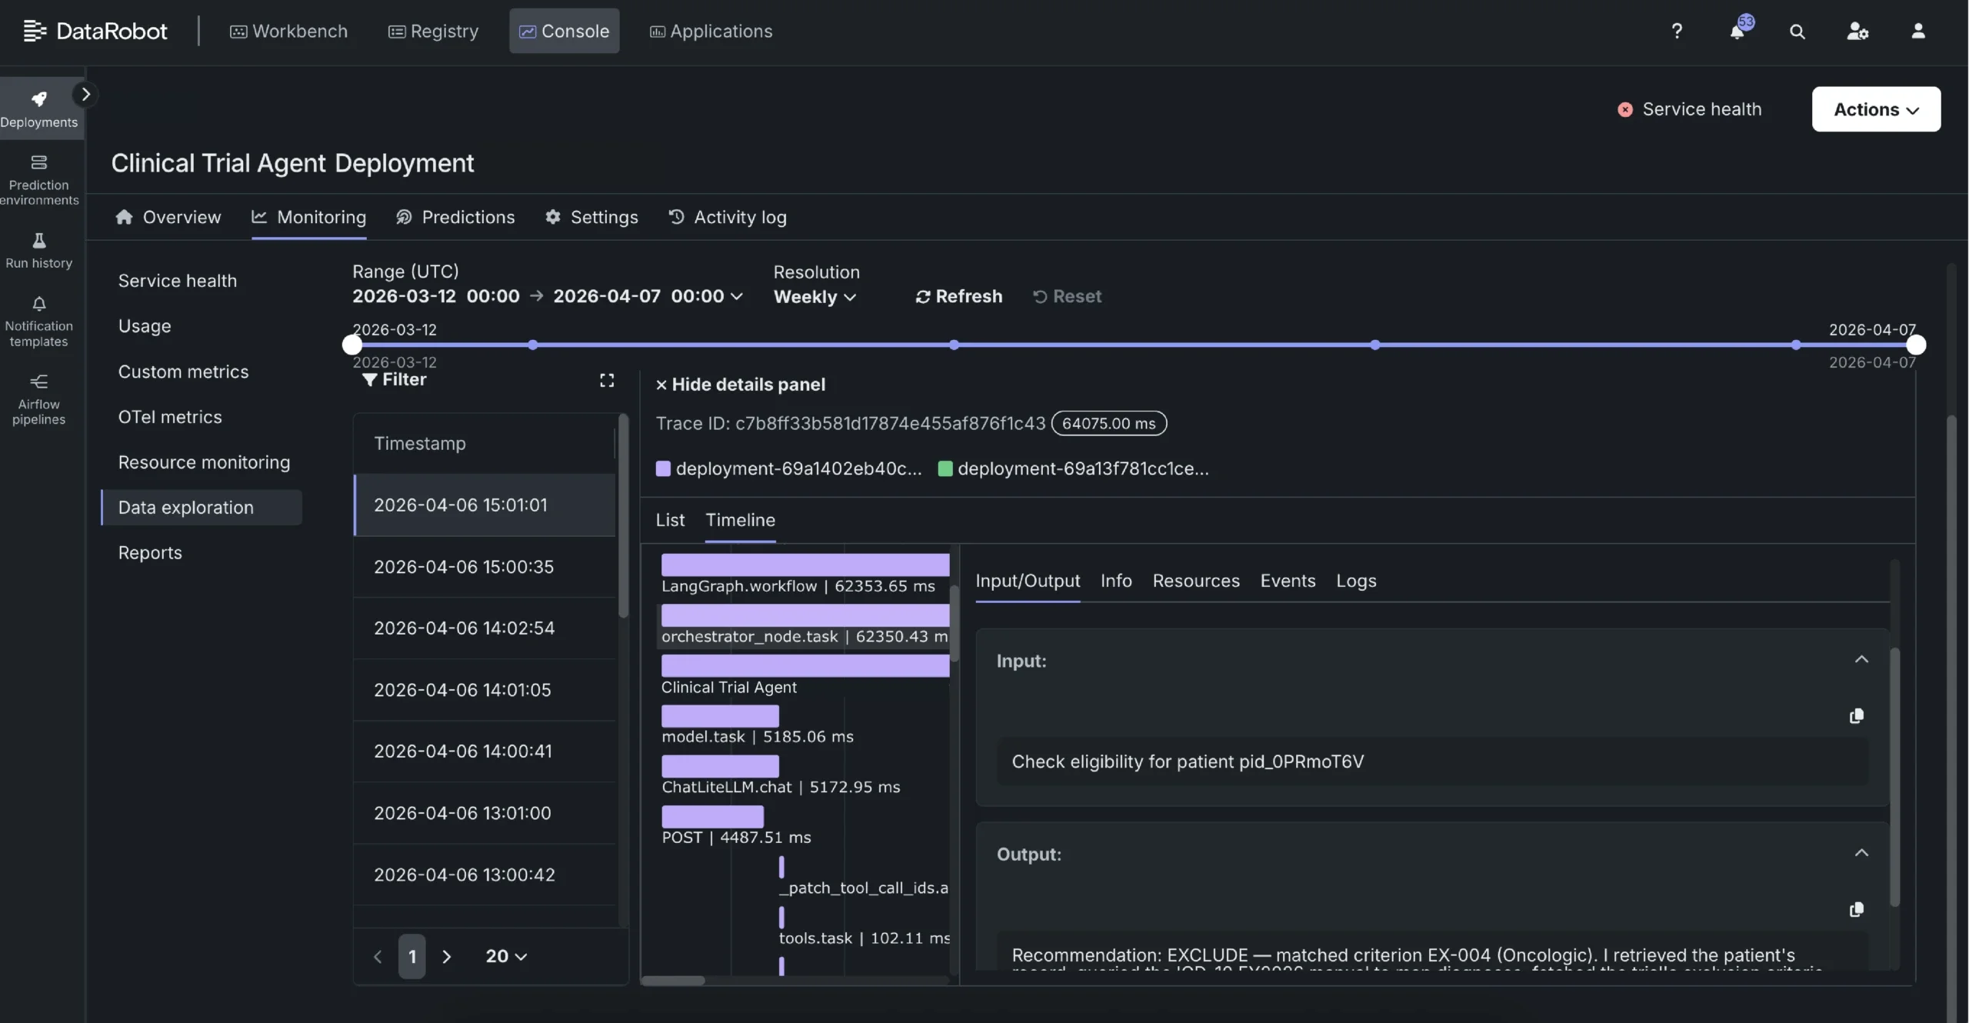Open the Info tab
Image resolution: width=1969 pixels, height=1023 pixels.
click(x=1116, y=581)
